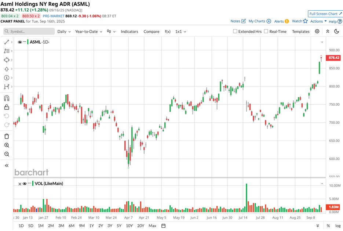The image size is (343, 231).
Task: Open the custom date range calendar
Action: point(163,226)
